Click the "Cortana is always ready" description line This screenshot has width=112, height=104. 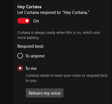59,33
